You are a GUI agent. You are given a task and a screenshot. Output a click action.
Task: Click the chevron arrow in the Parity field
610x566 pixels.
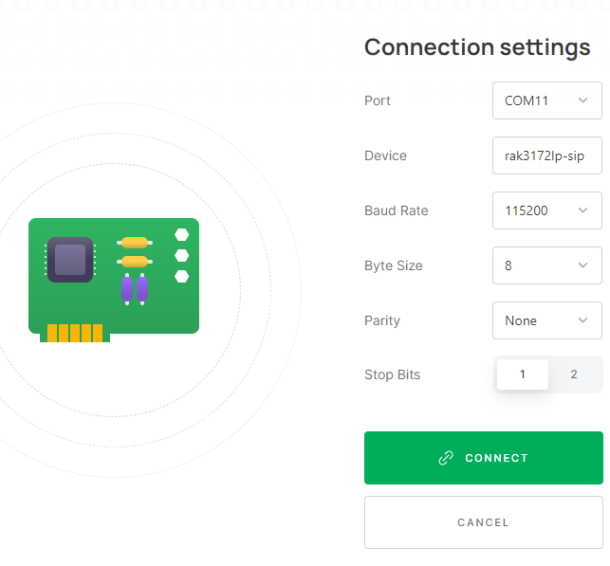pos(582,320)
